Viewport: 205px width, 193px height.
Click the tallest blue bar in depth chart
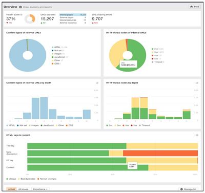tap(44, 108)
